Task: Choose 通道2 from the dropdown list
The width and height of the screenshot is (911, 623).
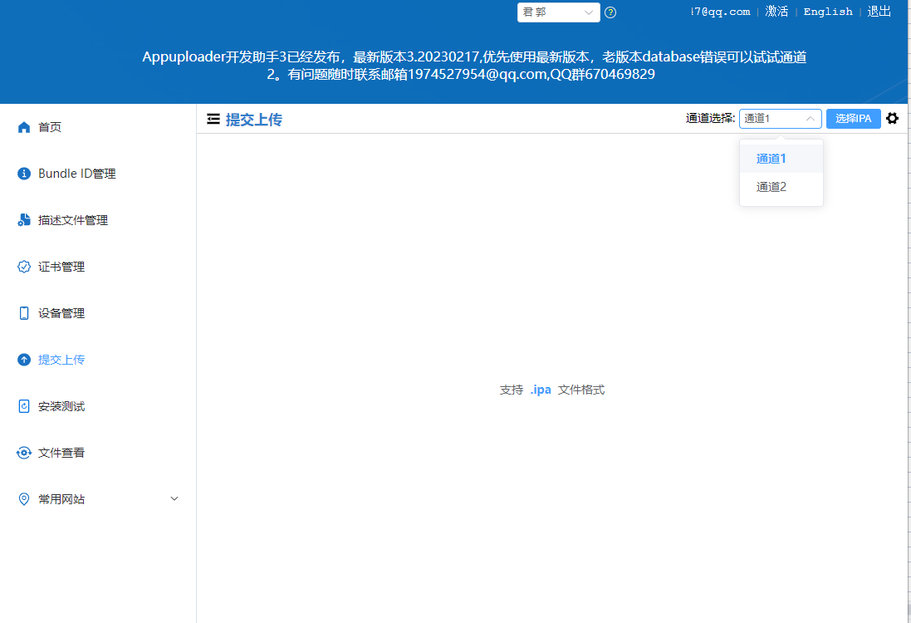Action: (771, 187)
